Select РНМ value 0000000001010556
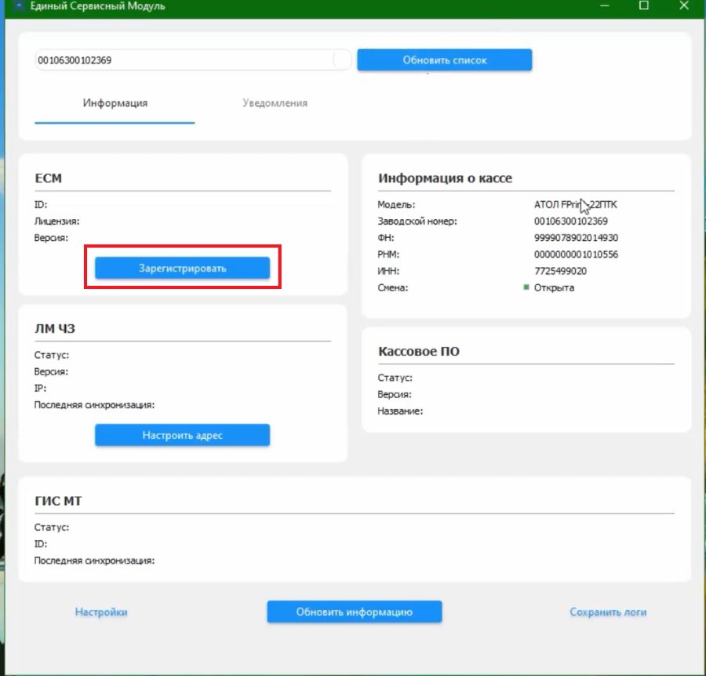The width and height of the screenshot is (706, 676). click(576, 254)
